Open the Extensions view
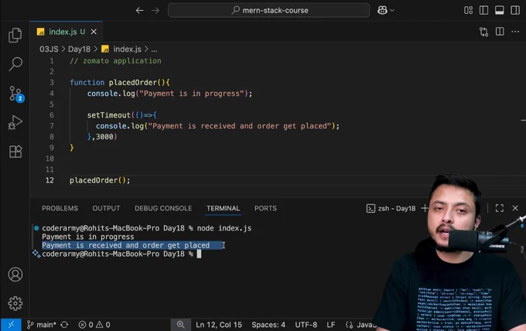Viewport: 526px width, 331px height. click(15, 152)
